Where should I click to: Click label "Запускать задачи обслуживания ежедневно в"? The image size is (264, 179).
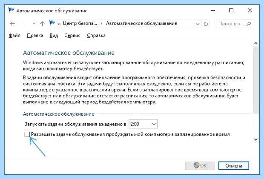(75, 124)
